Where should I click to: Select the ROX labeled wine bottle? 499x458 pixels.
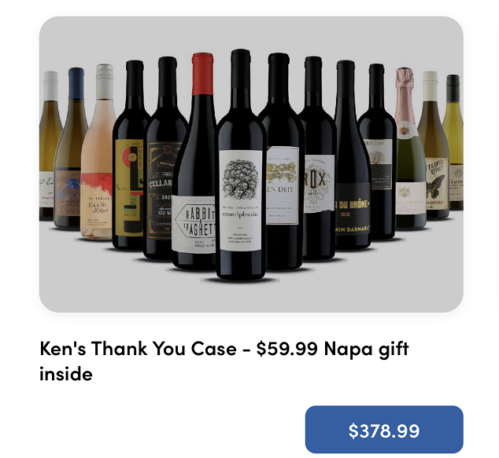(x=320, y=184)
